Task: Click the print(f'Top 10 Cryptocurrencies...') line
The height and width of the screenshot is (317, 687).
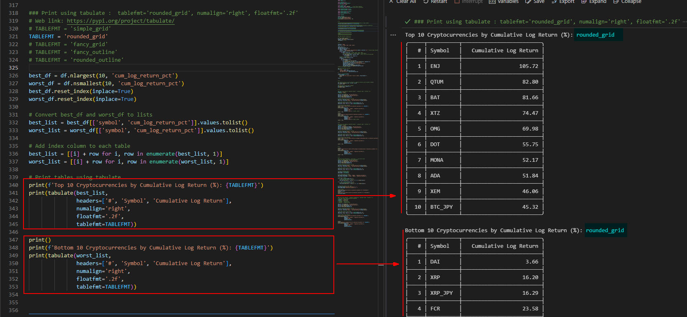Action: point(146,185)
